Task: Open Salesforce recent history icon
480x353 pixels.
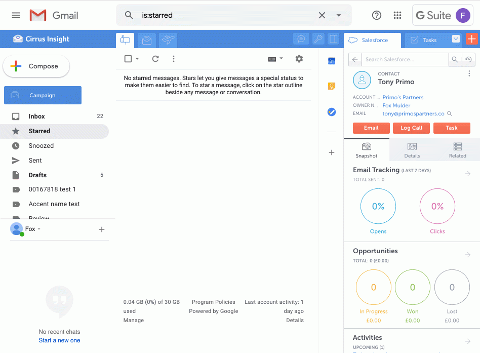Action: pos(468,59)
